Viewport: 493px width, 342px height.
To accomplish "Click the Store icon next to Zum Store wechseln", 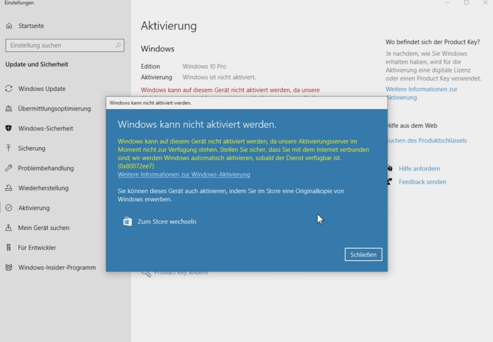I will (x=127, y=221).
